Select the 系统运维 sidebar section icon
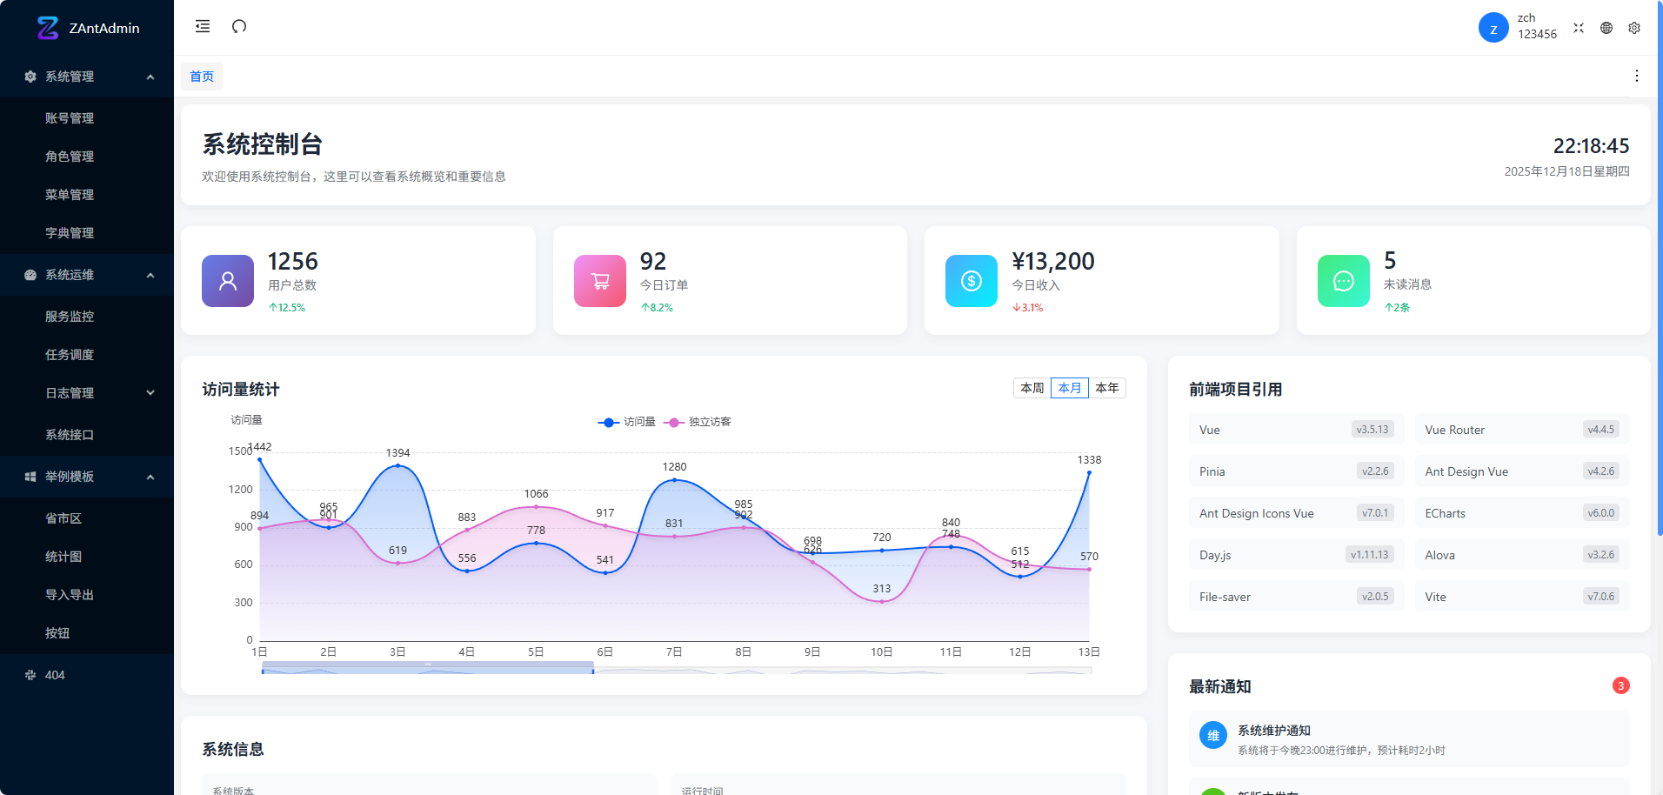 30,275
